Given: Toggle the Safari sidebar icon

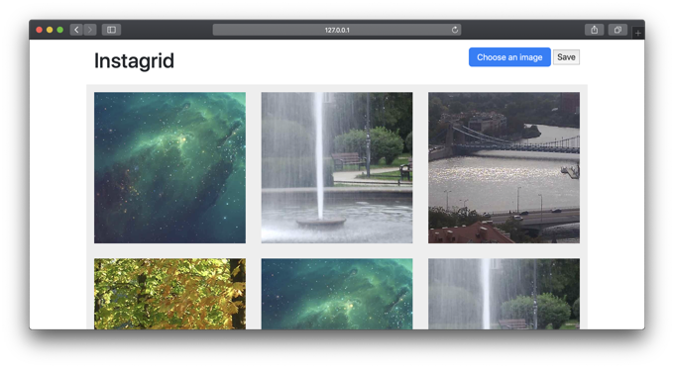Looking at the screenshot, I should click(111, 30).
